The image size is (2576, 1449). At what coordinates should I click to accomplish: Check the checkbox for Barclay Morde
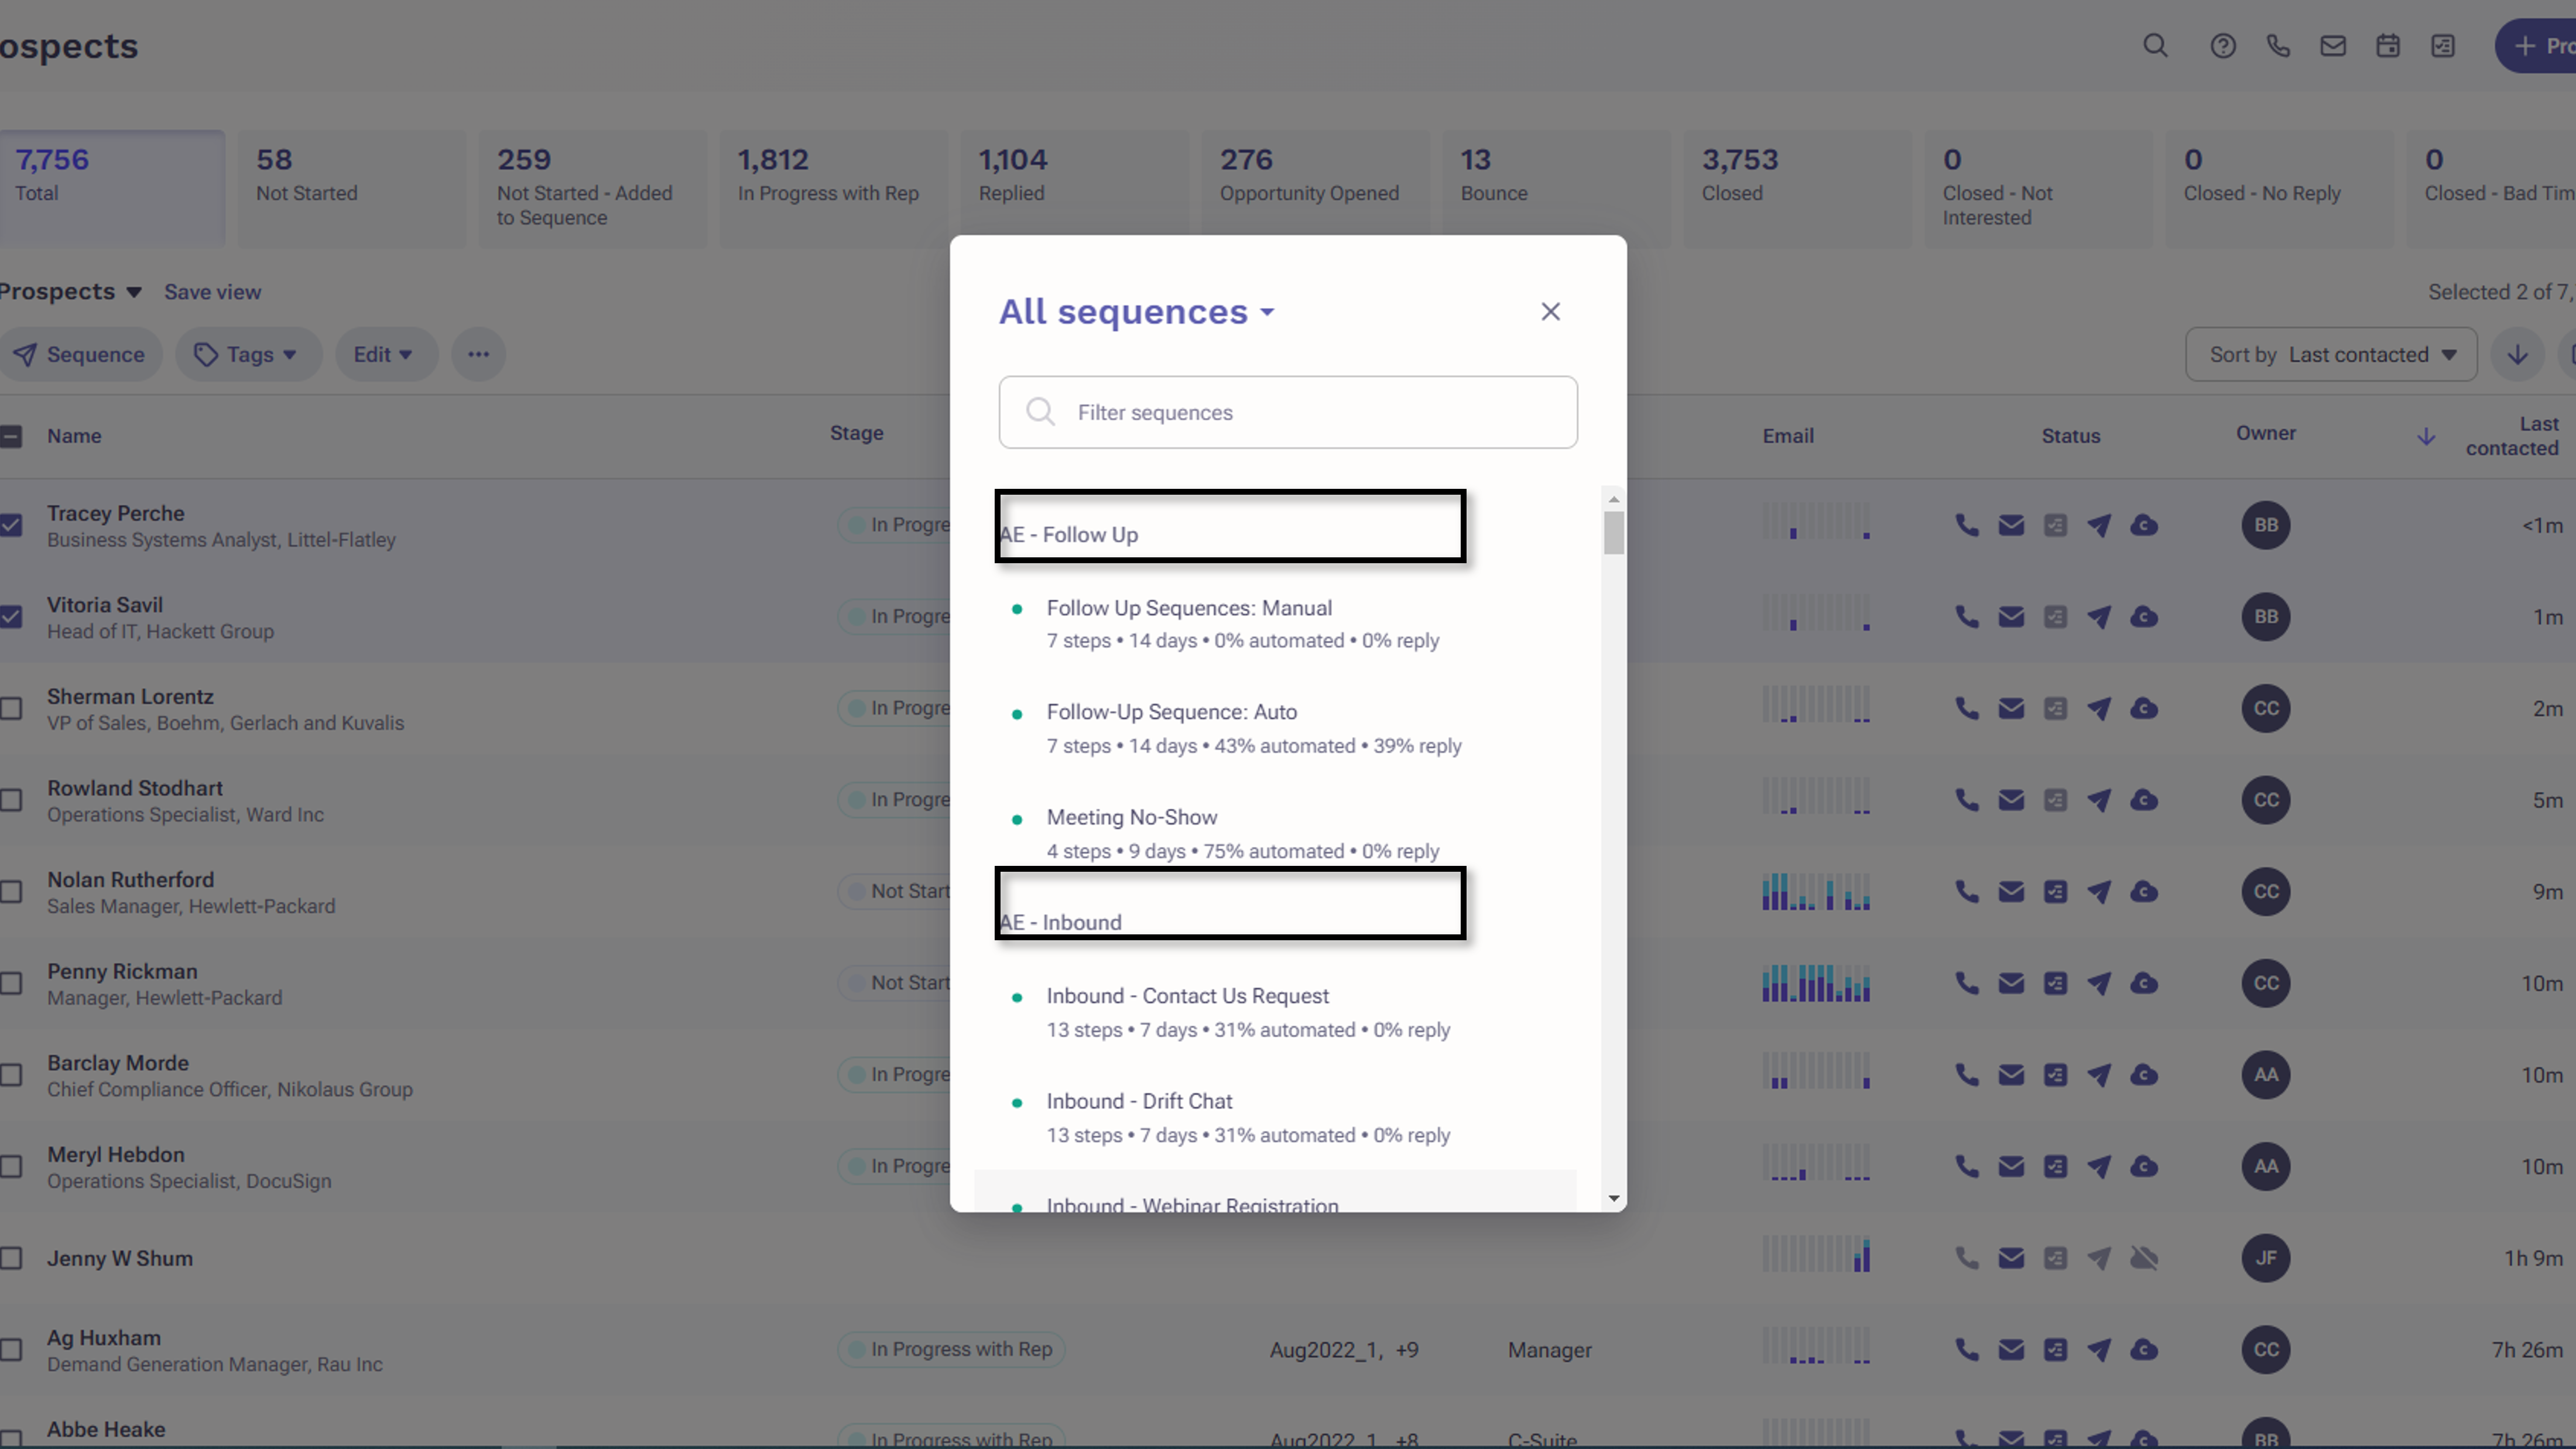(11, 1075)
